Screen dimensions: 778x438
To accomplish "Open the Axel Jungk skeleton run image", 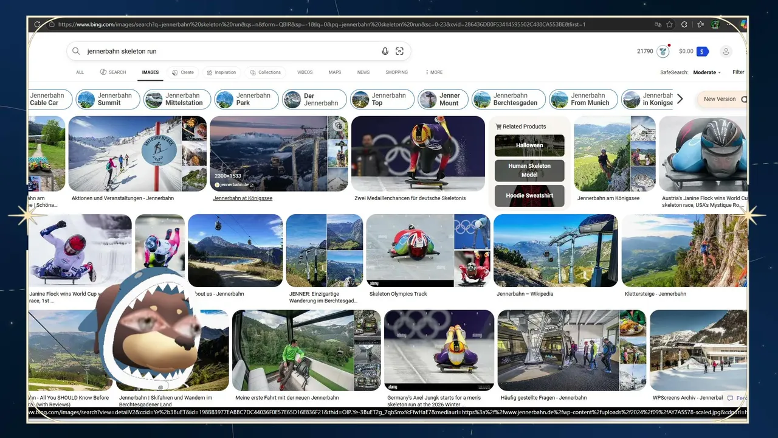I will [x=439, y=350].
